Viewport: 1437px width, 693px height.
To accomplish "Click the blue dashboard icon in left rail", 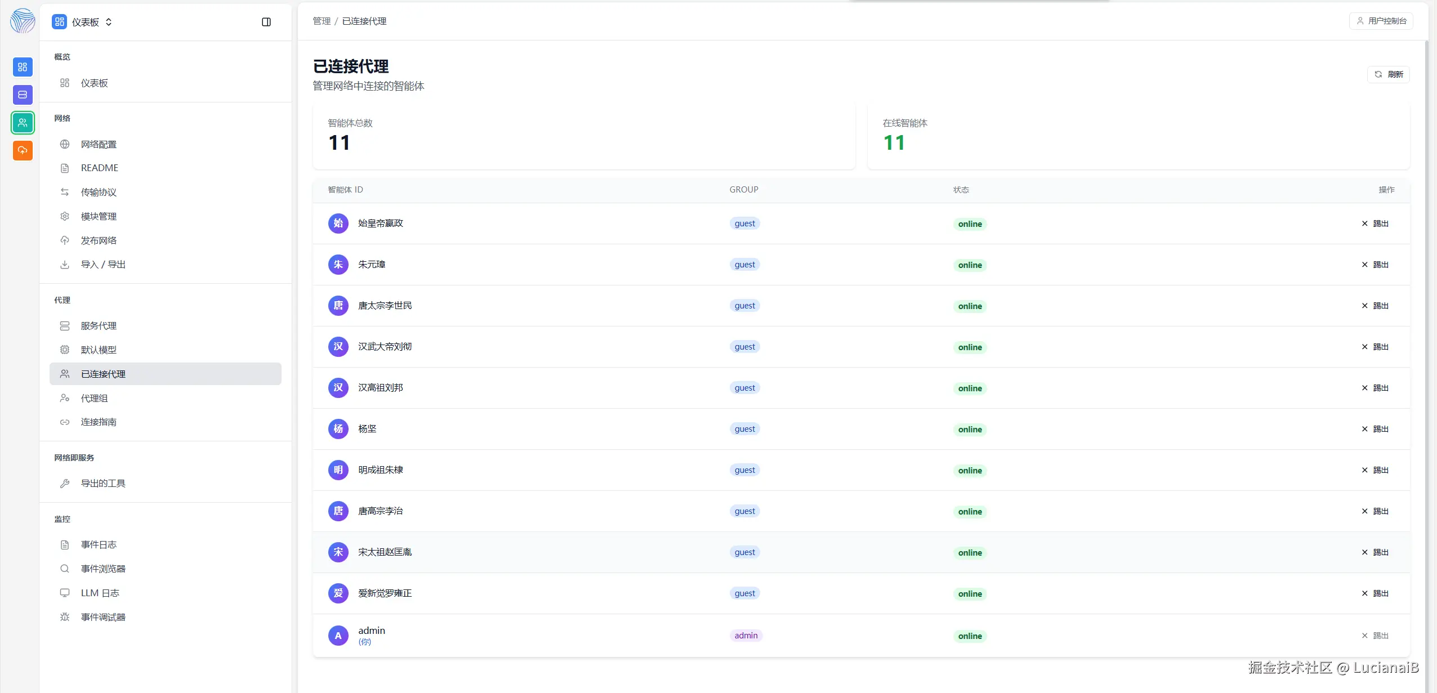I will pos(23,67).
